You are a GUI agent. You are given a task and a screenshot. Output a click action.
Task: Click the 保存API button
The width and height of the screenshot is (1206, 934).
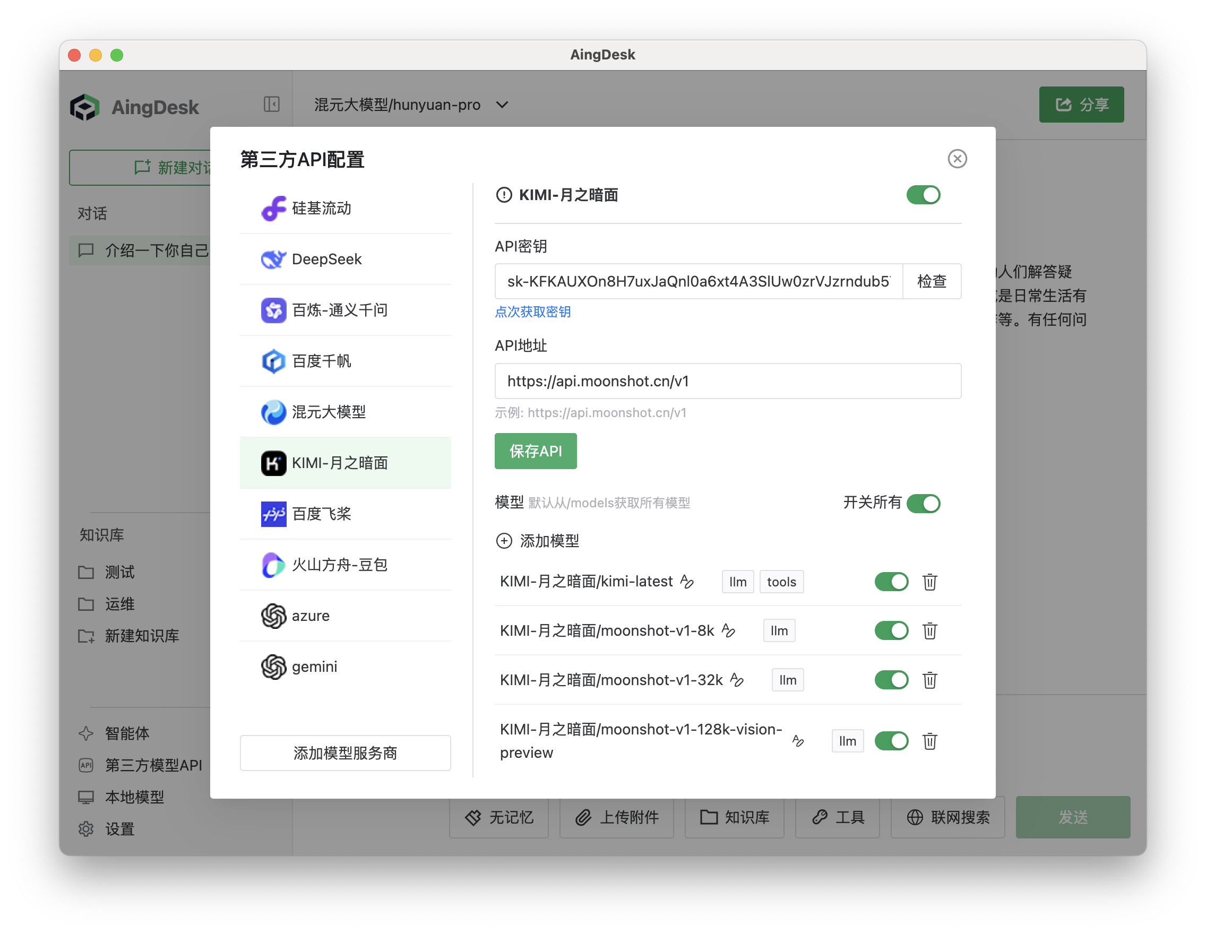click(535, 451)
